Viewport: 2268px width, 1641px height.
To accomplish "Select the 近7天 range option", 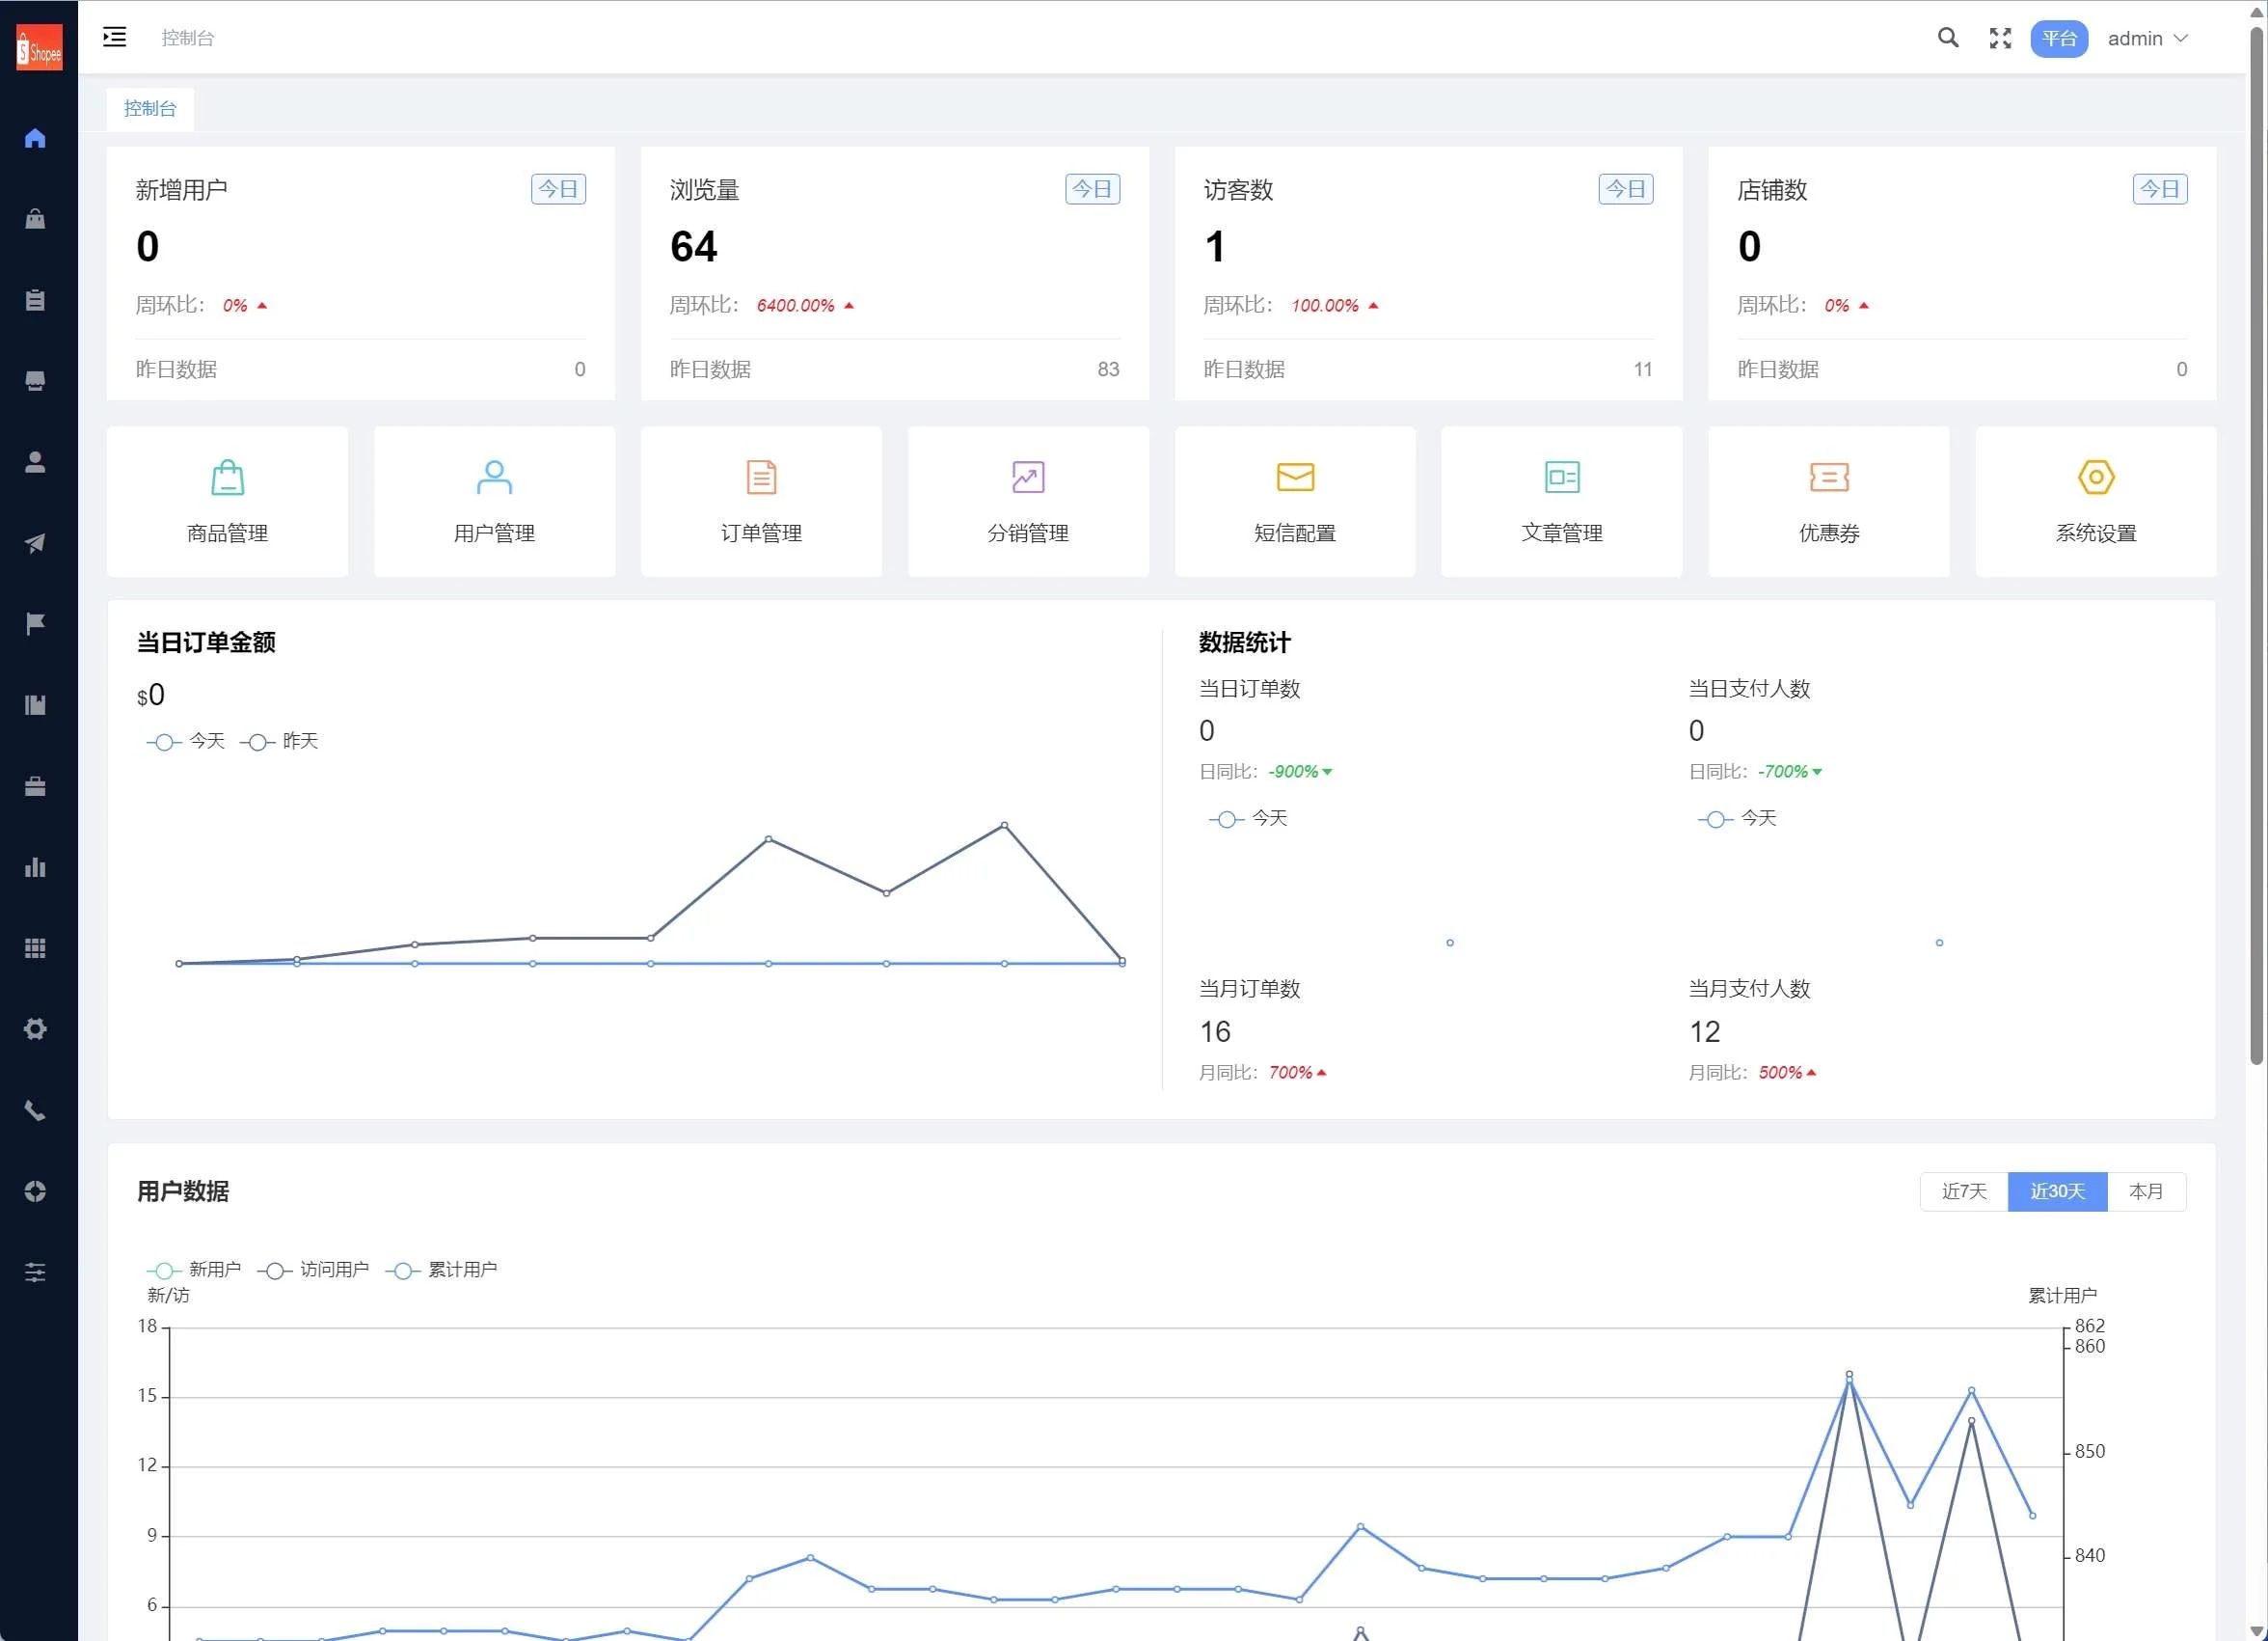I will (1963, 1190).
